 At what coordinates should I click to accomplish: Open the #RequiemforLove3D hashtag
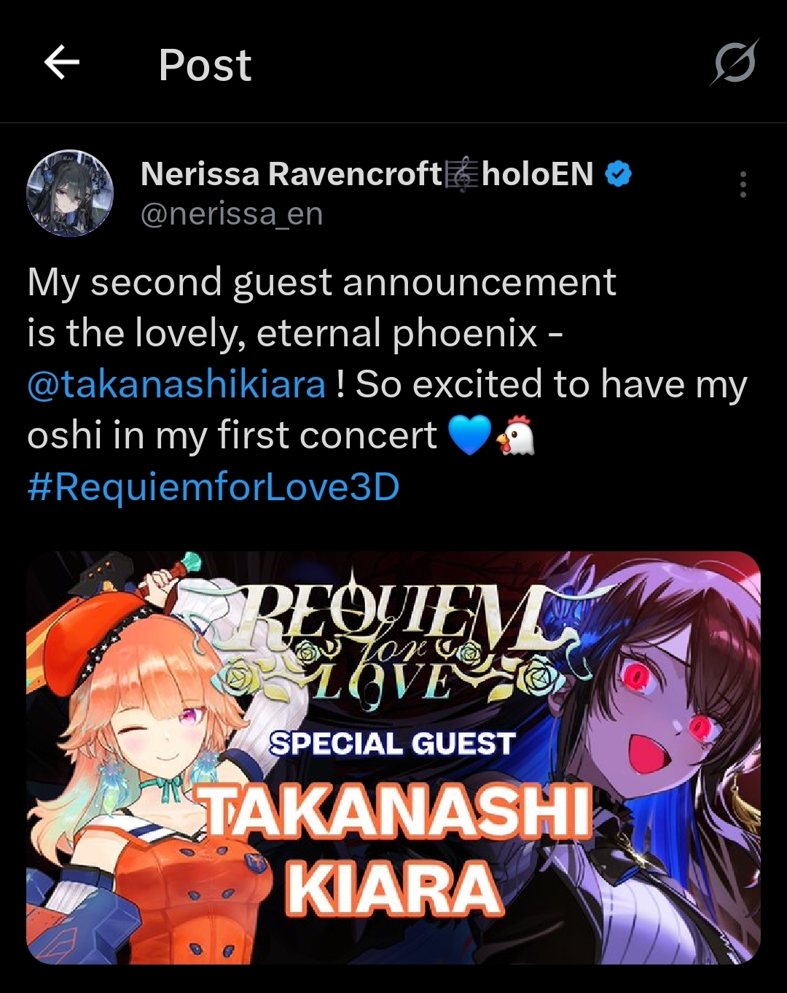pos(214,486)
